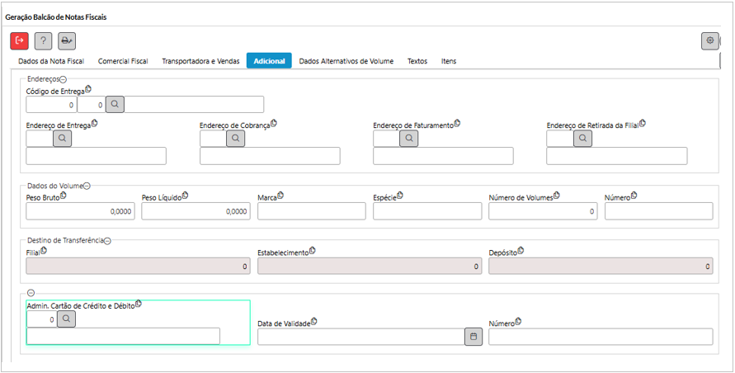Collapse the Destino de Transferência section
The height and width of the screenshot is (373, 735).
pyautogui.click(x=107, y=240)
